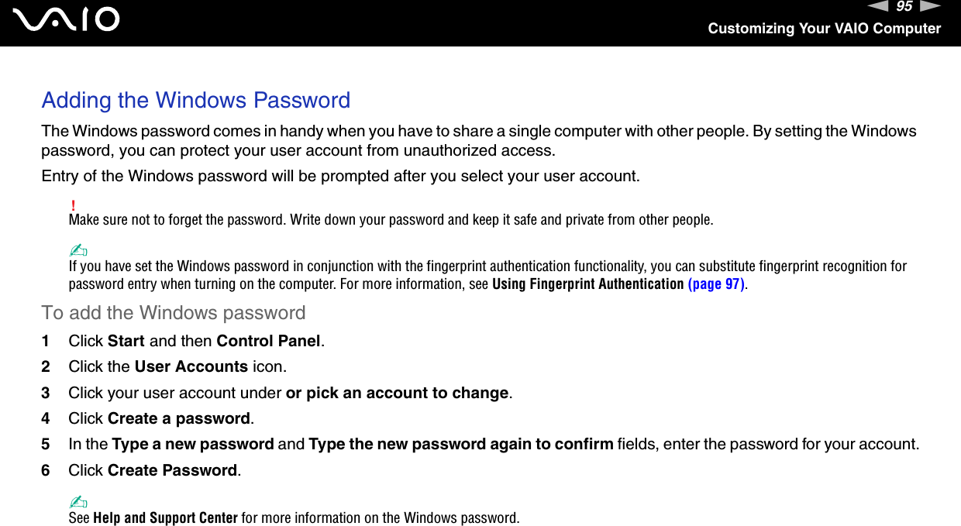Click the bold "Create Password" text in step 6

pos(173,470)
